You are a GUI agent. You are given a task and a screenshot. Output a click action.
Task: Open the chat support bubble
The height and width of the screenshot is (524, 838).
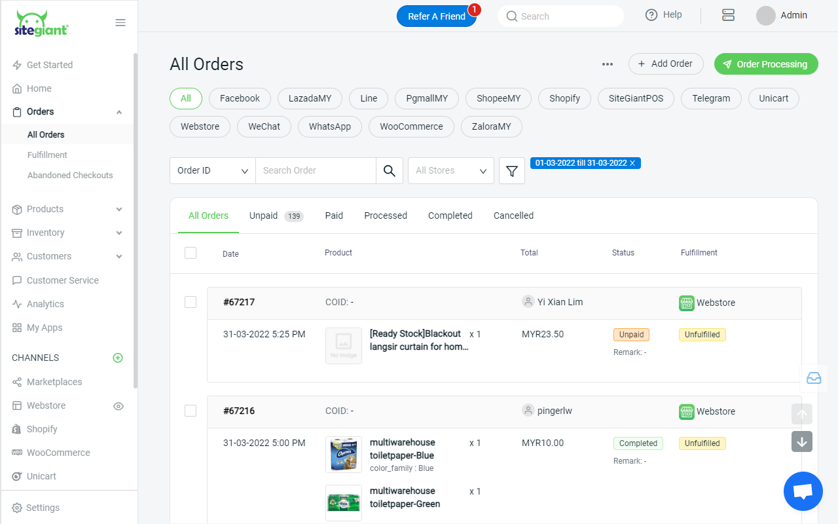point(803,491)
